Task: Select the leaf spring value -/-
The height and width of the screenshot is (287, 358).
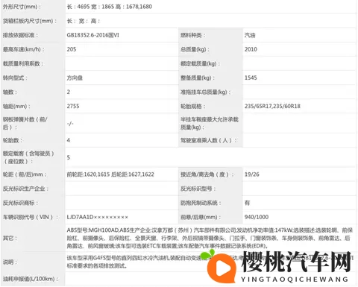Action: [70, 124]
